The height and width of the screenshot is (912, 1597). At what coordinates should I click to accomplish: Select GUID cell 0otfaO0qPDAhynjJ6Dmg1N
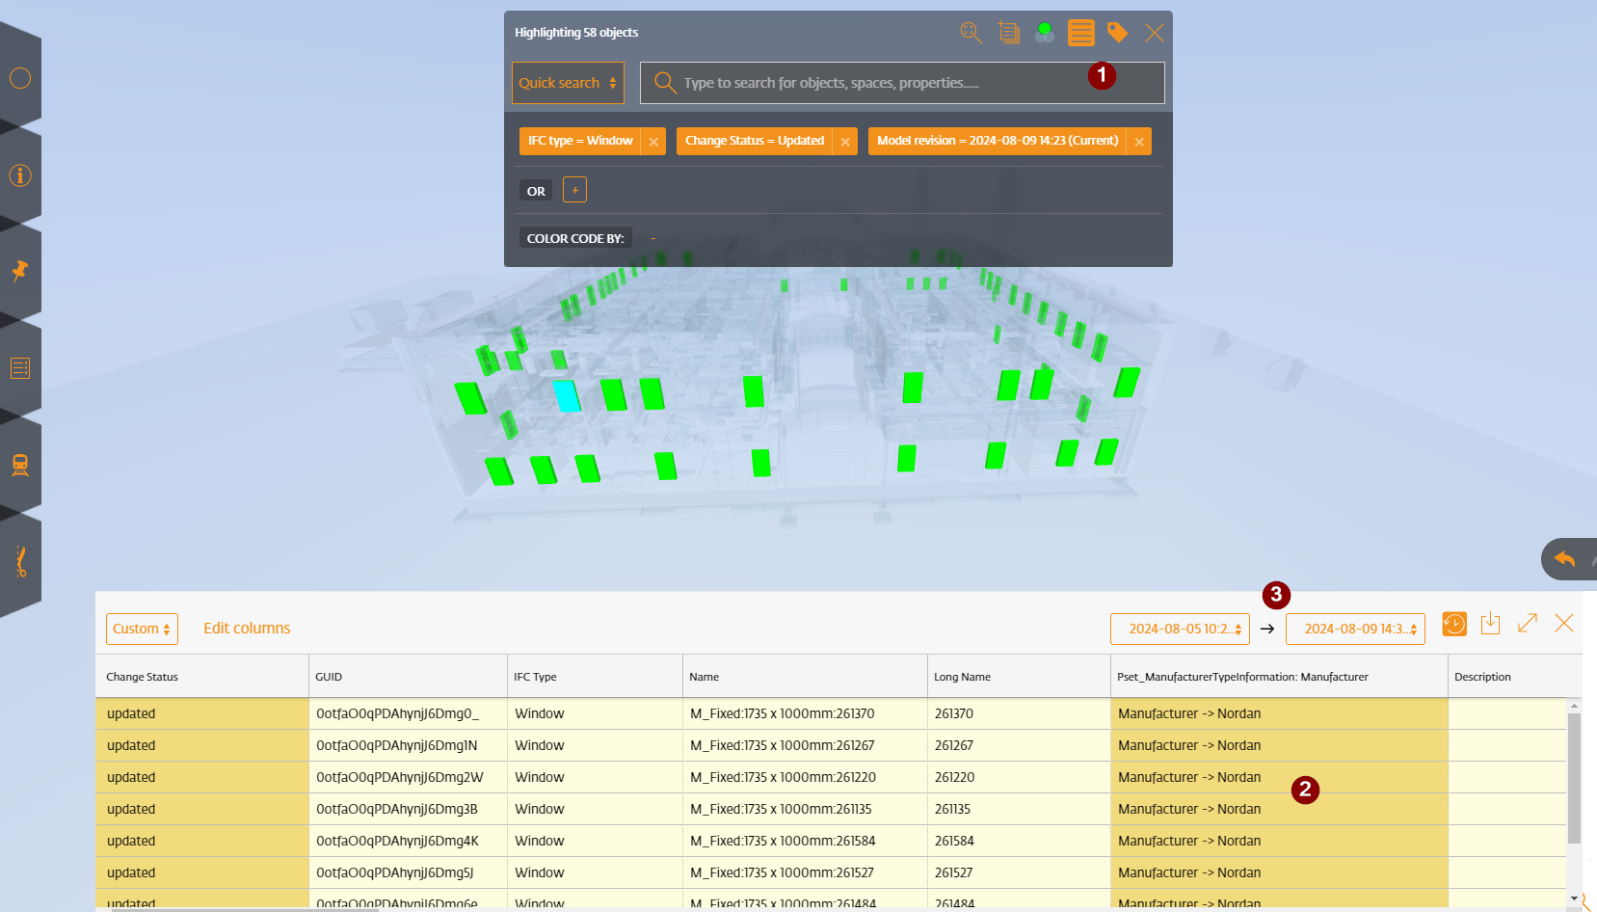coord(408,745)
